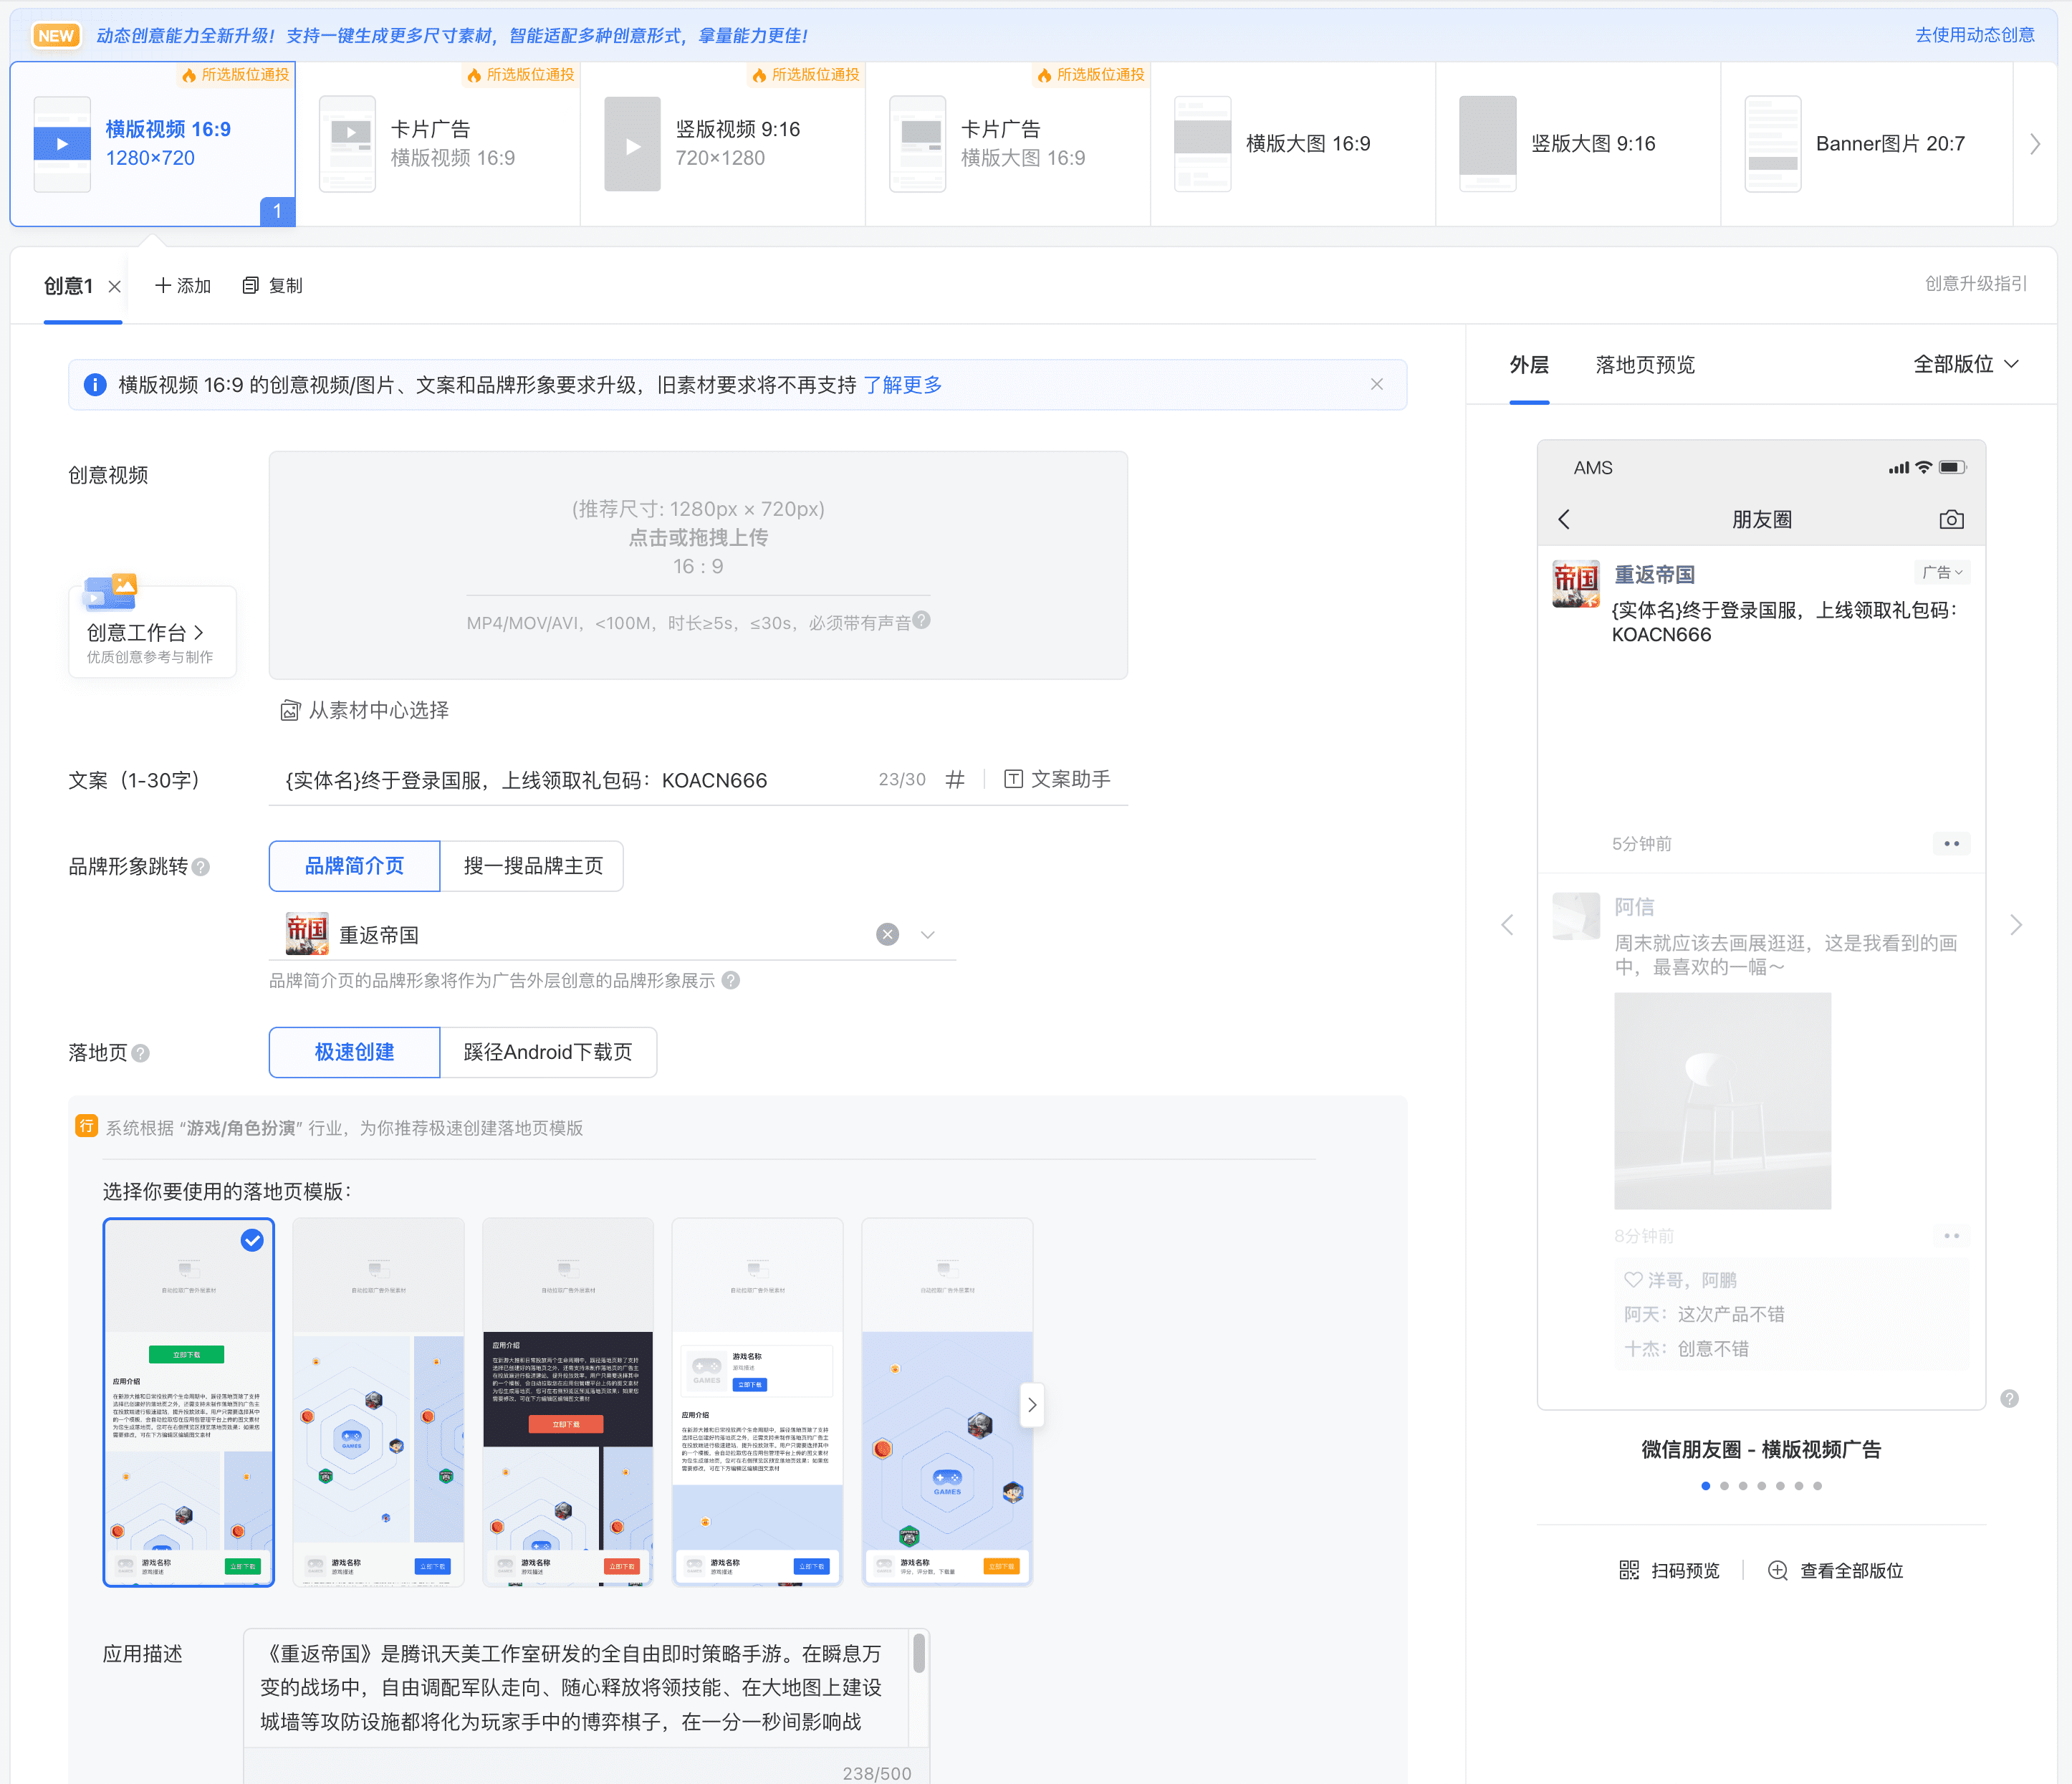Clear the selected brand 重返帝国

[887, 935]
